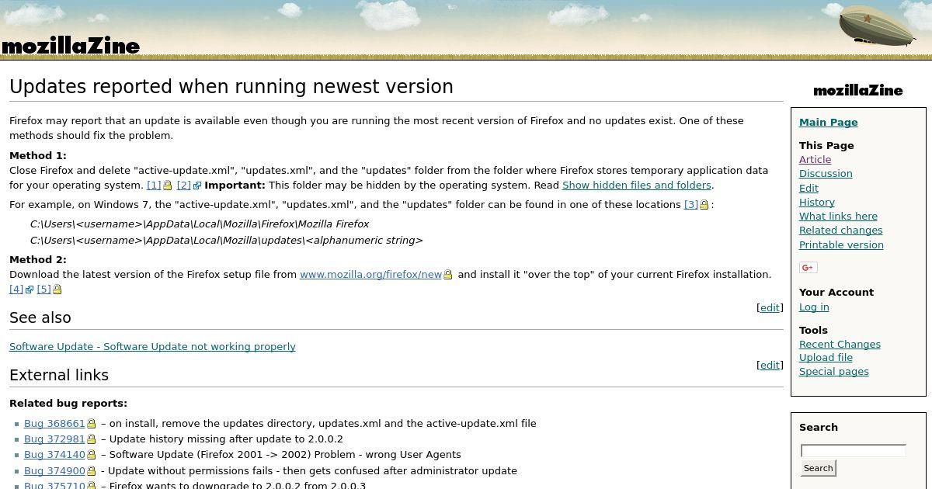Click the Search button
The image size is (932, 489).
coord(818,468)
